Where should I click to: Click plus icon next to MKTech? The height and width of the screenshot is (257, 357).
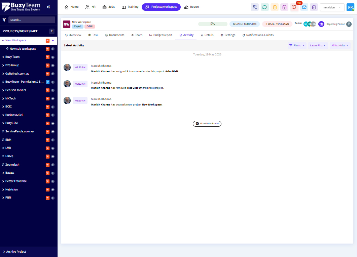(53, 99)
